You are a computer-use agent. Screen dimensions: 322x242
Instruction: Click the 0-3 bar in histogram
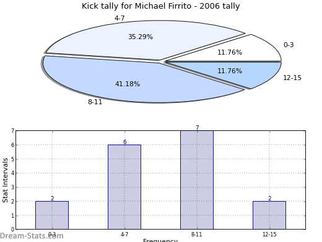[52, 215]
